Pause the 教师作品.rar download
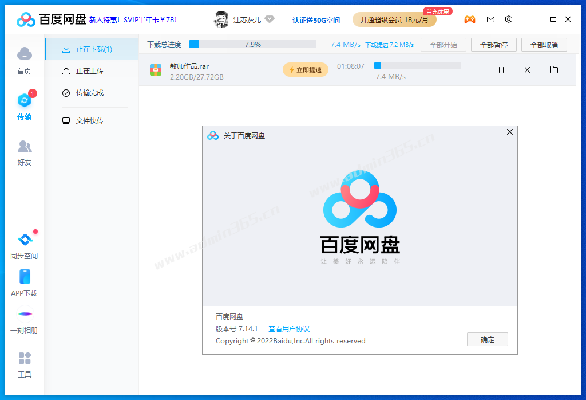 [x=501, y=70]
